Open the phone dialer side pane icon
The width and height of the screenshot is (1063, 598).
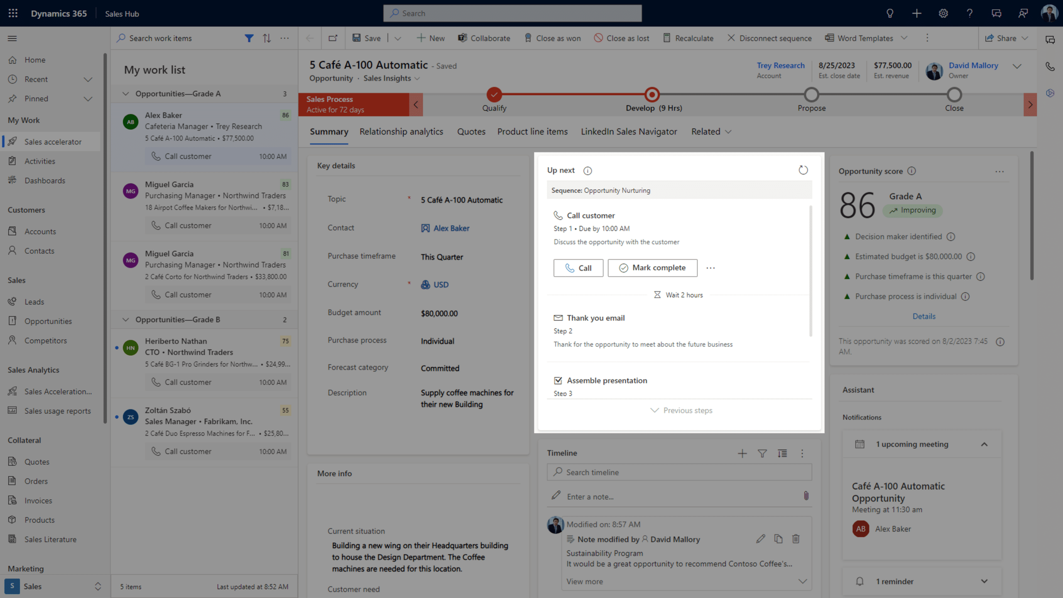coord(1050,66)
